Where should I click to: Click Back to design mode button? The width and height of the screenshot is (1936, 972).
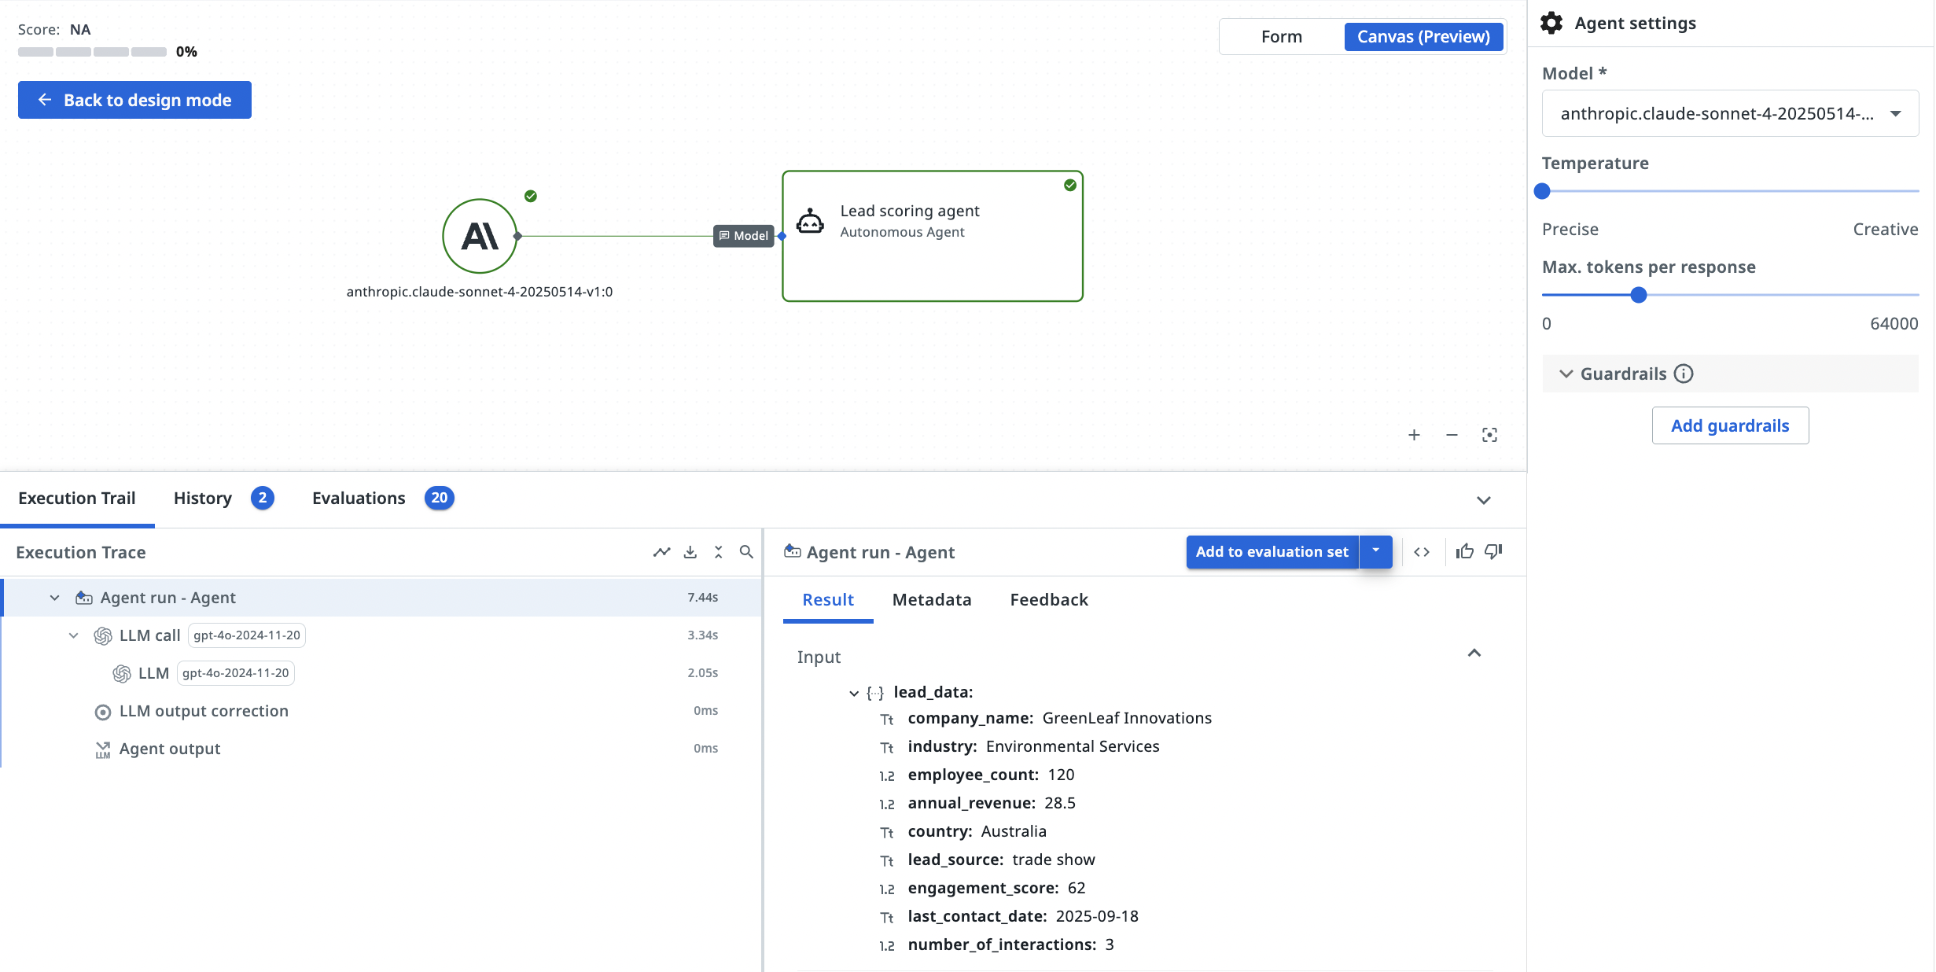pos(134,100)
